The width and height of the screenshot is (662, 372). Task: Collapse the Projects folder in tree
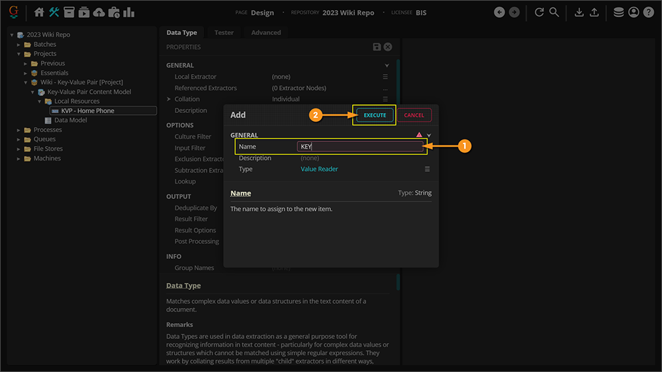coord(19,54)
